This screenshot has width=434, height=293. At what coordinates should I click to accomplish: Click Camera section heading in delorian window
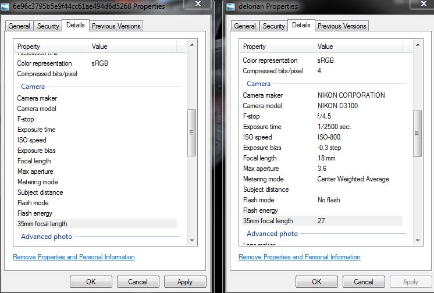(x=258, y=84)
